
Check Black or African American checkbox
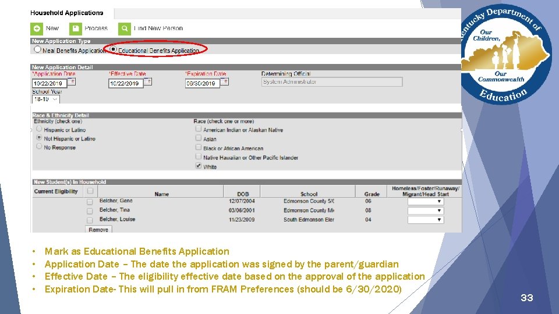click(x=199, y=147)
